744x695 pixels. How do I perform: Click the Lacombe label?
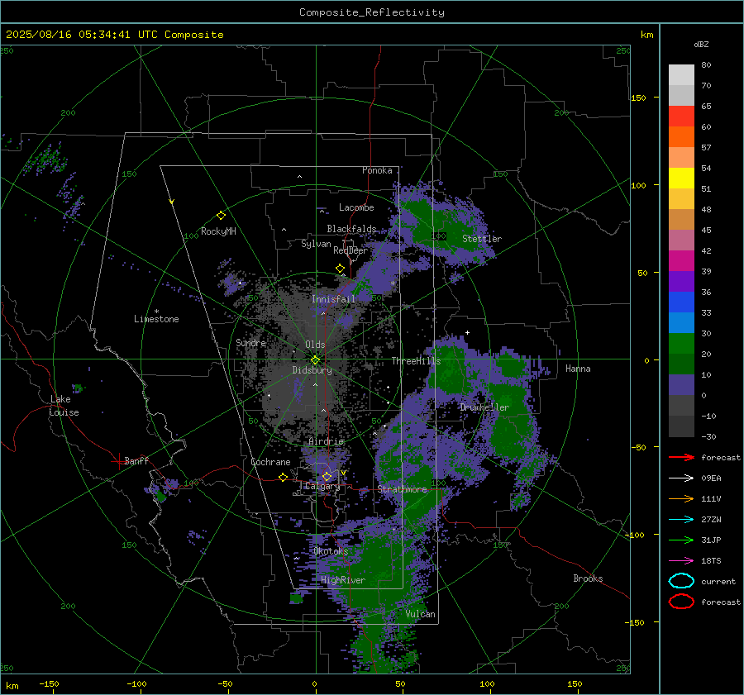[x=356, y=207]
